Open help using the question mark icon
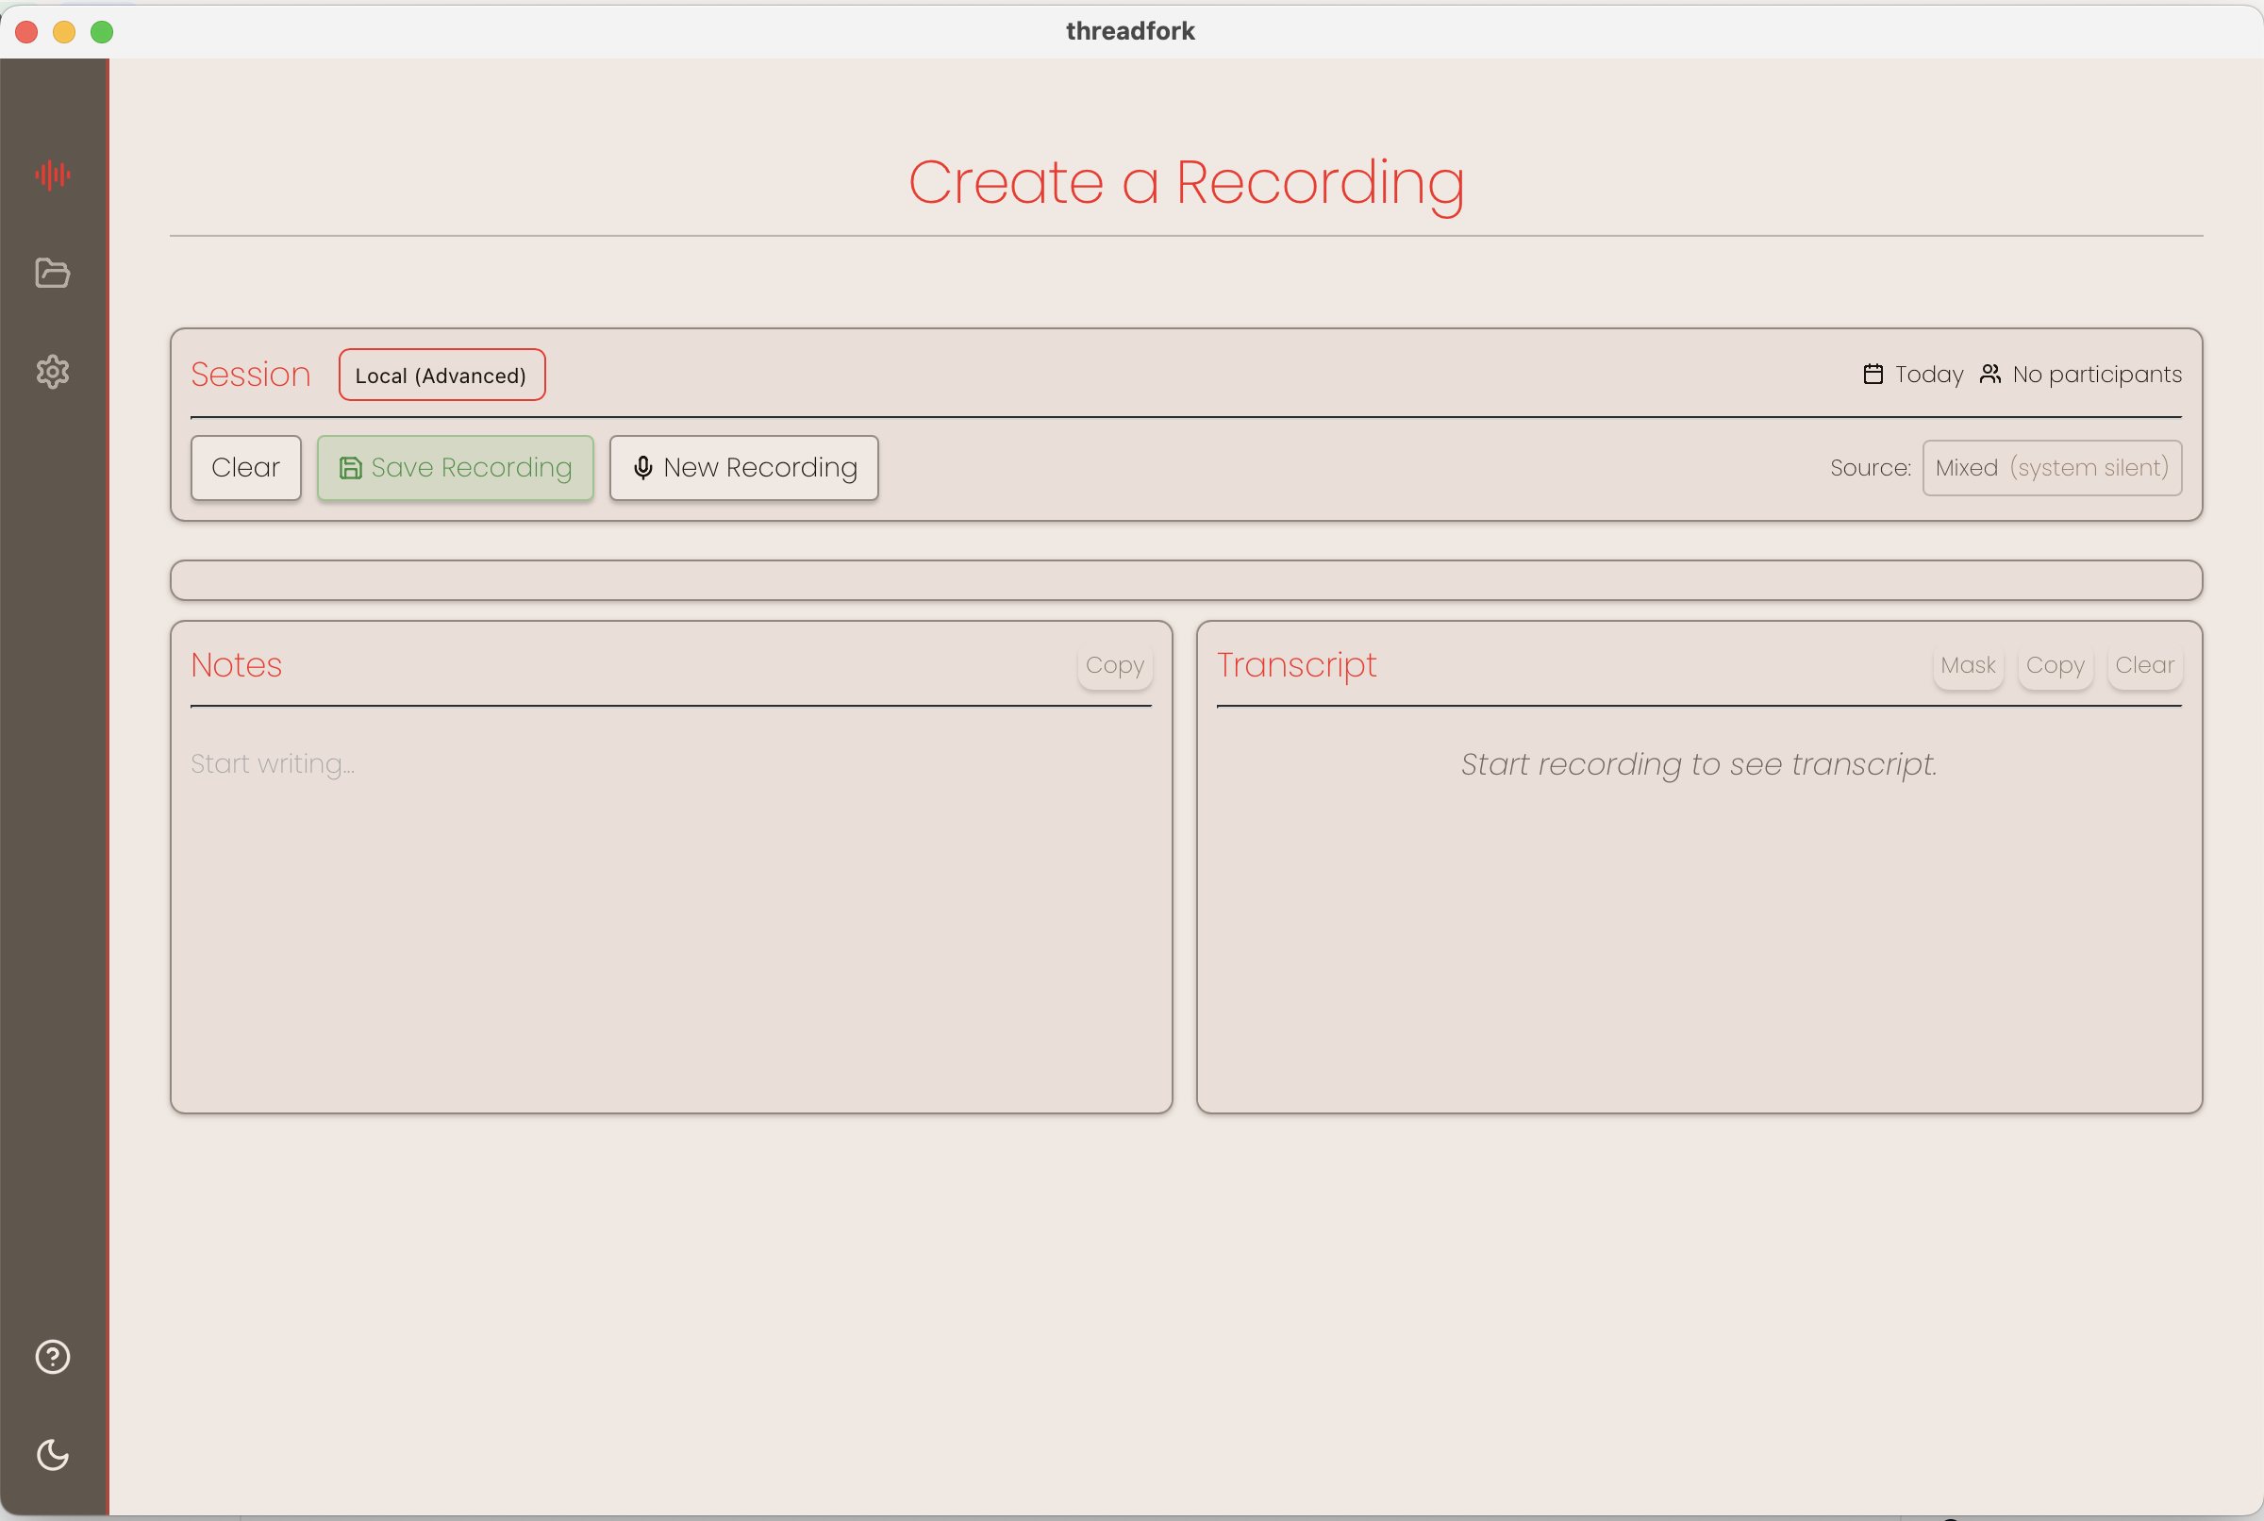 [x=53, y=1357]
